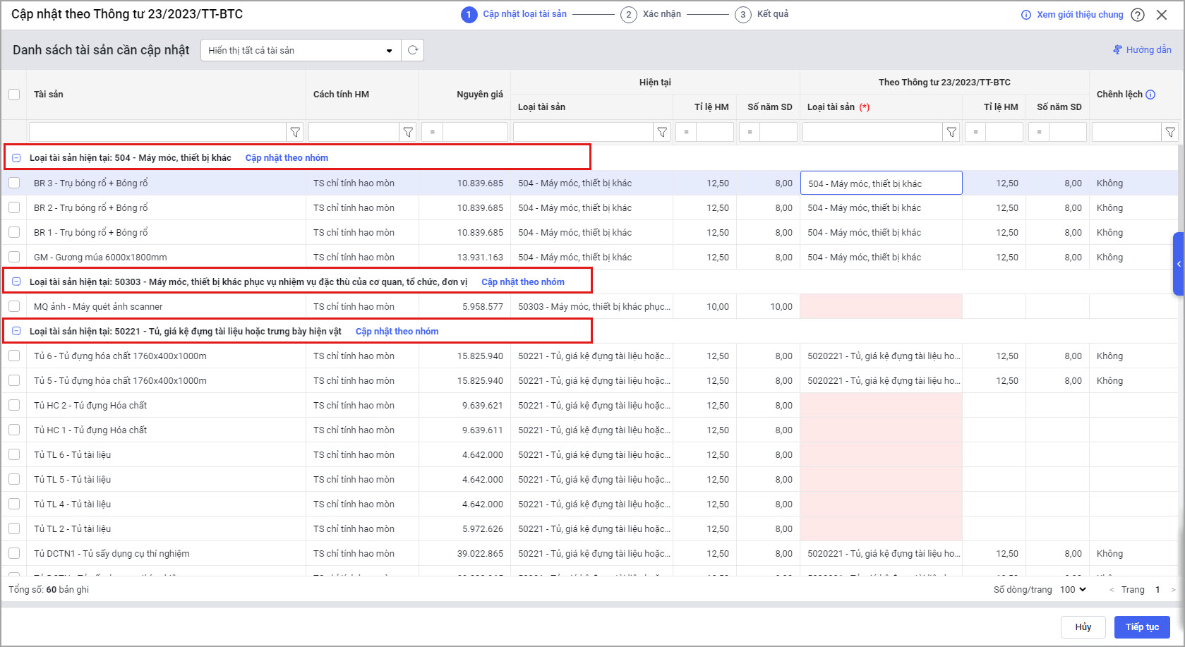
Task: Click Cập nhật theo nhóm for group 50221
Action: [397, 331]
